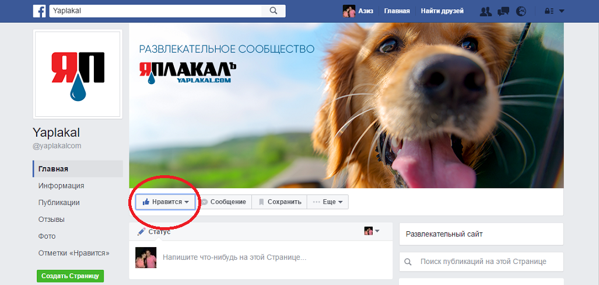
Task: Go to Главная in the top bar
Action: tap(397, 11)
